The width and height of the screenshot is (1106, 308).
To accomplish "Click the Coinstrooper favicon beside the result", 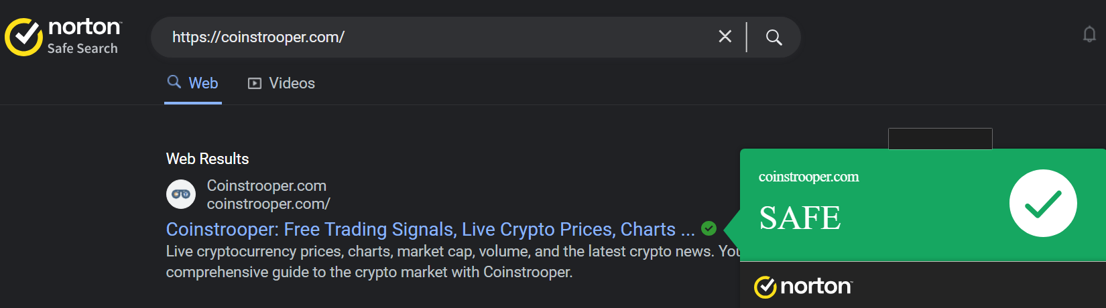I will (181, 194).
